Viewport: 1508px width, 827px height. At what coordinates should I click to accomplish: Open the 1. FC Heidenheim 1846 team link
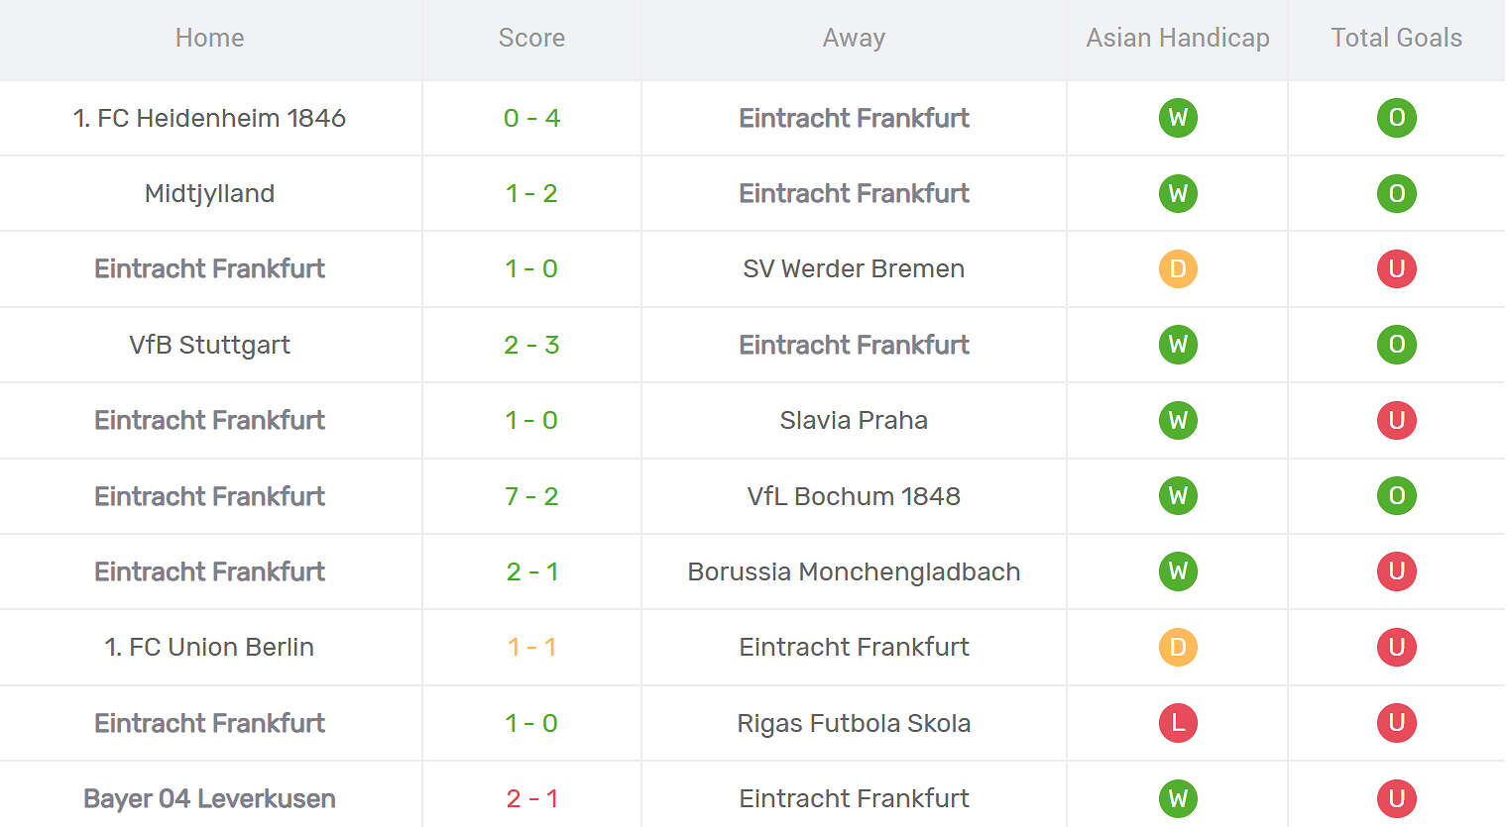pos(209,118)
